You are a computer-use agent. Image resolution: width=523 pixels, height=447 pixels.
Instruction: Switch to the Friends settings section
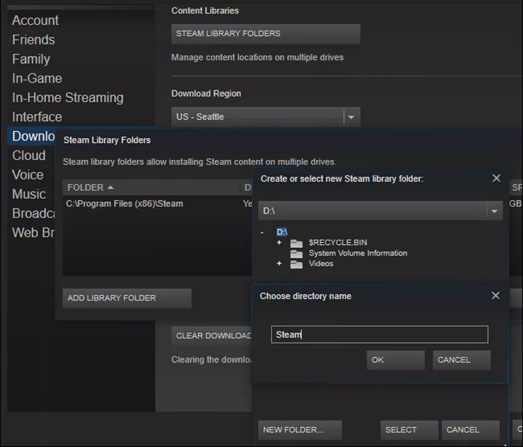[x=34, y=40]
